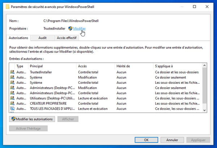
Task: Click the Annuler button
Action: pos(172,140)
